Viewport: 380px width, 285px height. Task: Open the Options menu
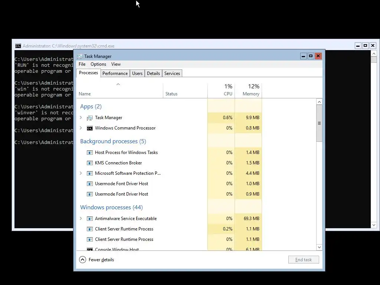coord(98,64)
